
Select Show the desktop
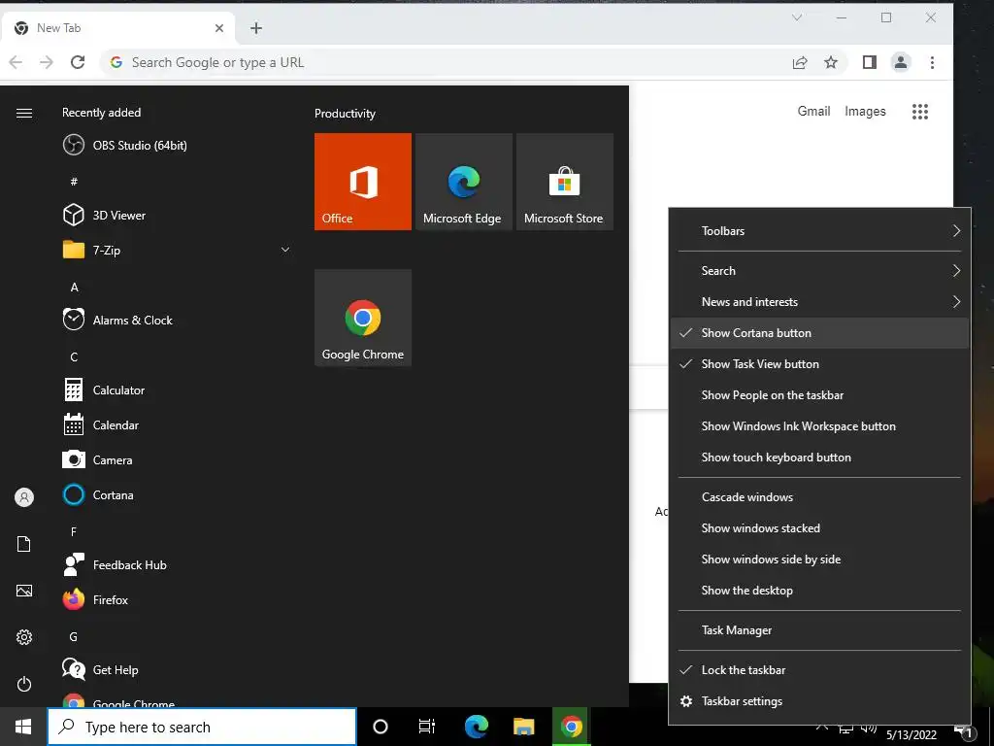pyautogui.click(x=819, y=591)
